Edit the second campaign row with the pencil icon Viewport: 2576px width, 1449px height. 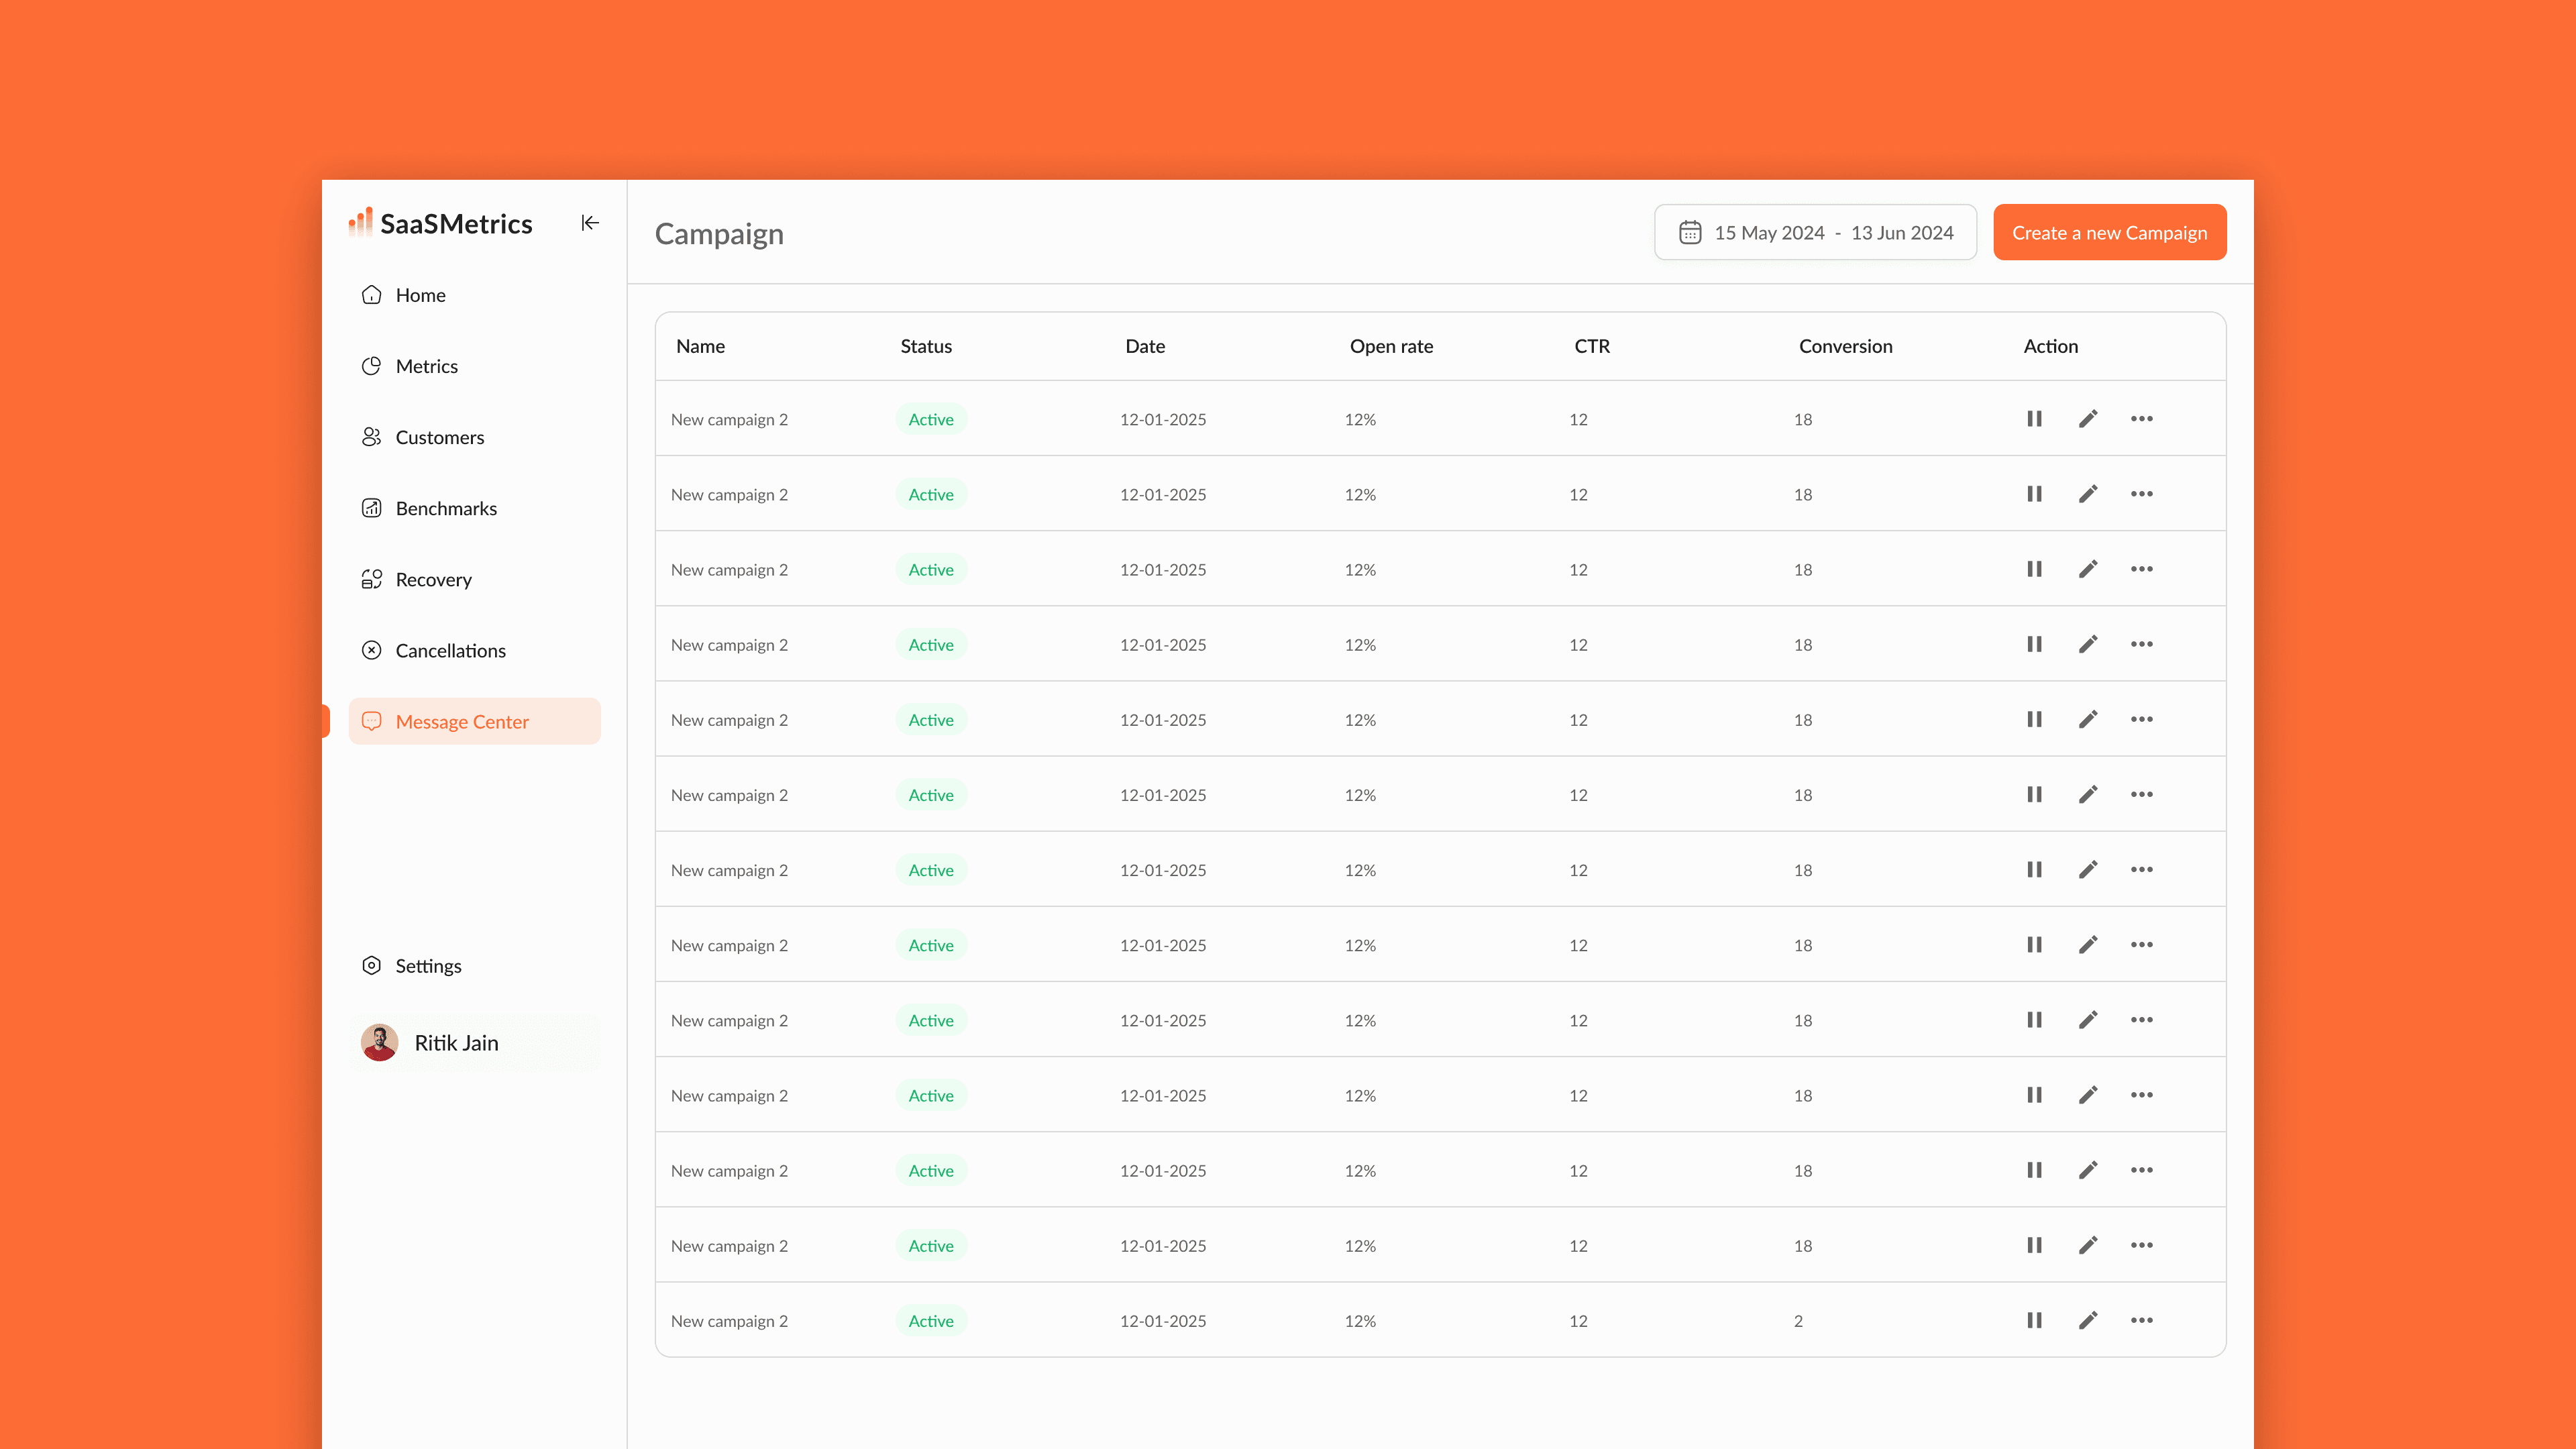click(2088, 494)
